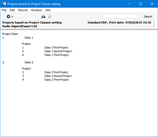Select 'Class 2 Second Project' row text
This screenshot has height=137, width=158.
click(58, 76)
